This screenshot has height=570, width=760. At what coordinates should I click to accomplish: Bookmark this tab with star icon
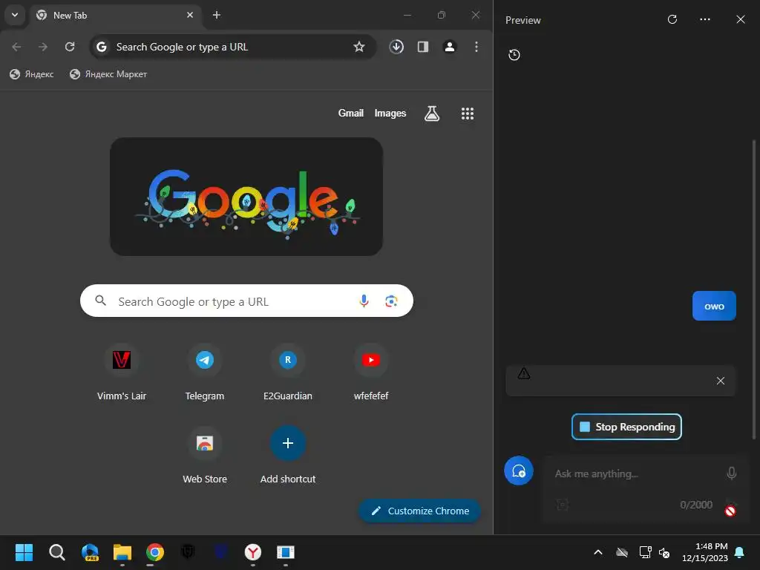358,47
